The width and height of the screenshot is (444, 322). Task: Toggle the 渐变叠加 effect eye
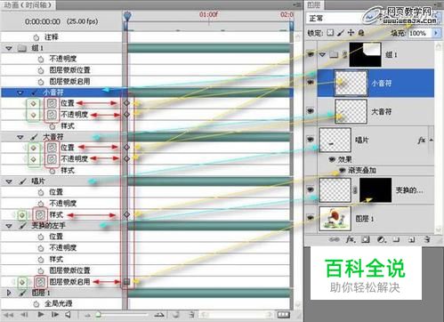coord(343,170)
